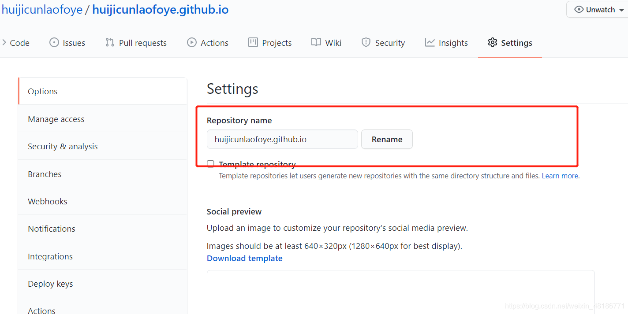Open the Security tab label
The height and width of the screenshot is (314, 628).
click(390, 43)
